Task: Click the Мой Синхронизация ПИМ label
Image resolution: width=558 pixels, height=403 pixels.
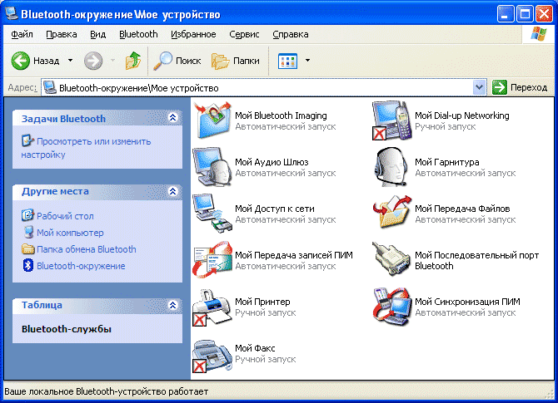Action: (467, 302)
